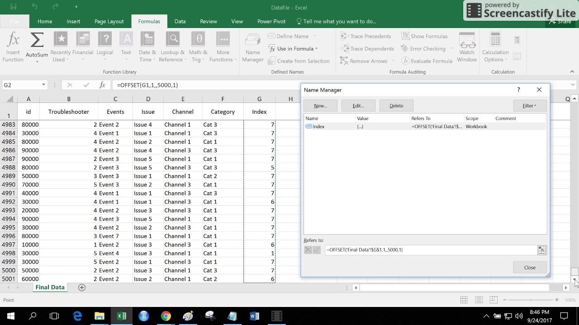Open Financial functions list
579x325 pixels.
point(83,47)
